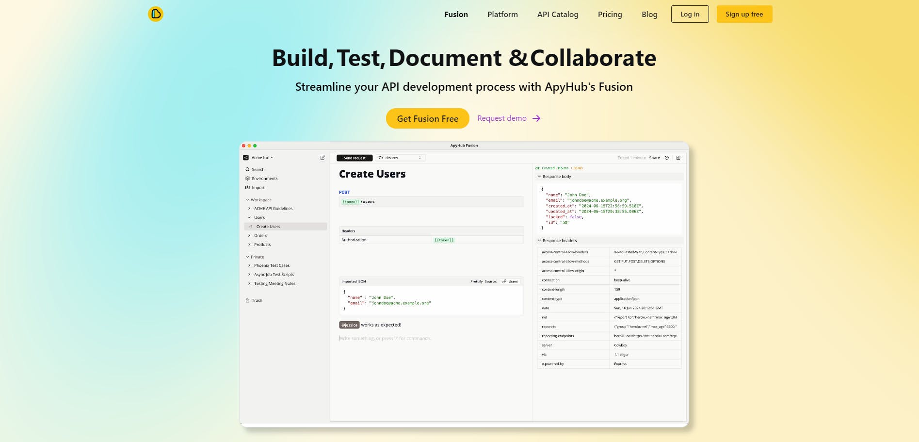Screen dimensions: 919x442
Task: Click the @jessica mention tag
Action: [x=349, y=325]
